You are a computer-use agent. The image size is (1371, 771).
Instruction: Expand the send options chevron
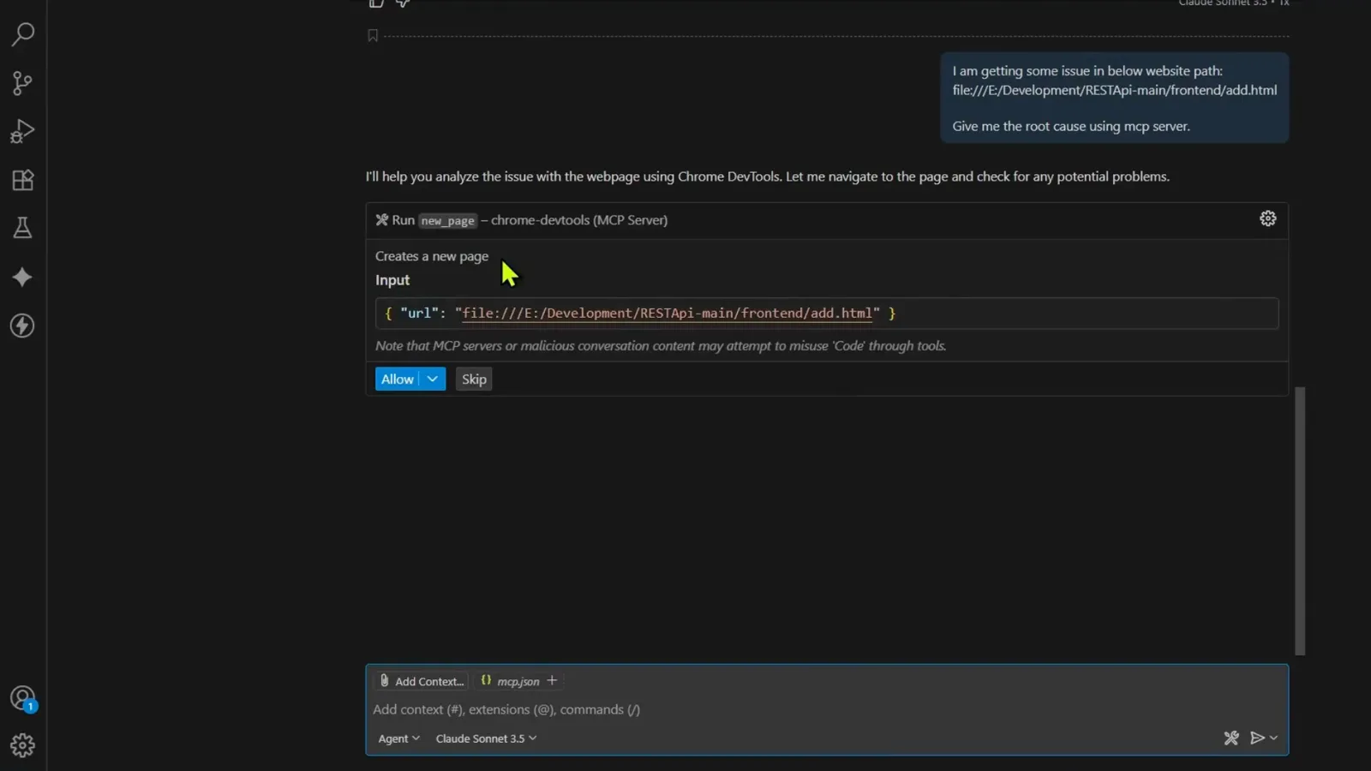tap(1273, 738)
